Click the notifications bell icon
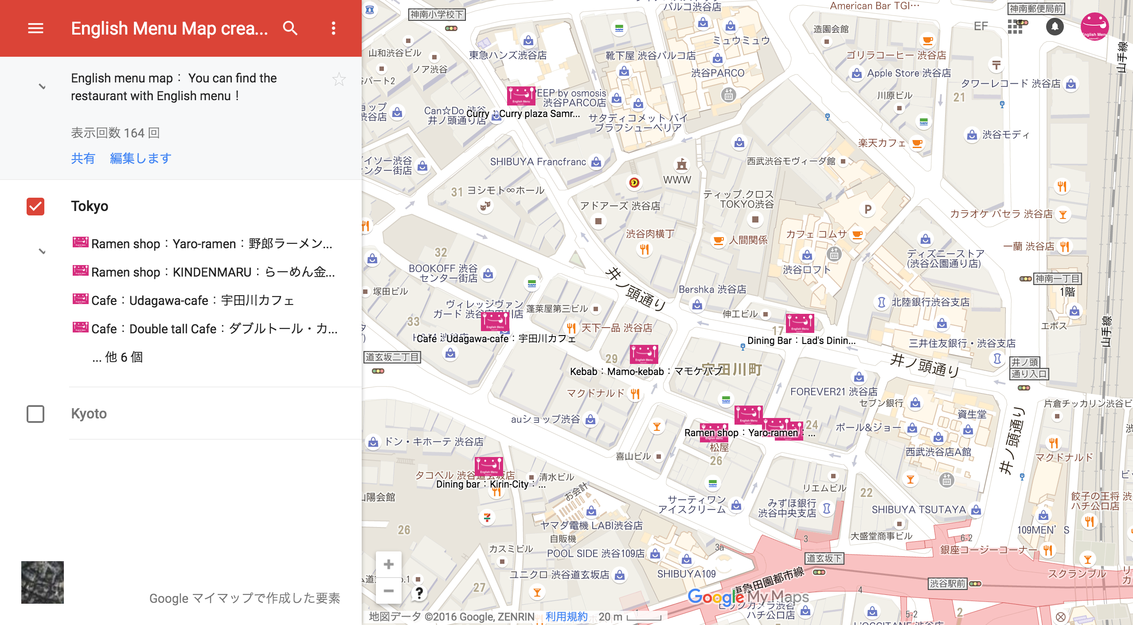Viewport: 1133px width, 625px height. [1055, 27]
